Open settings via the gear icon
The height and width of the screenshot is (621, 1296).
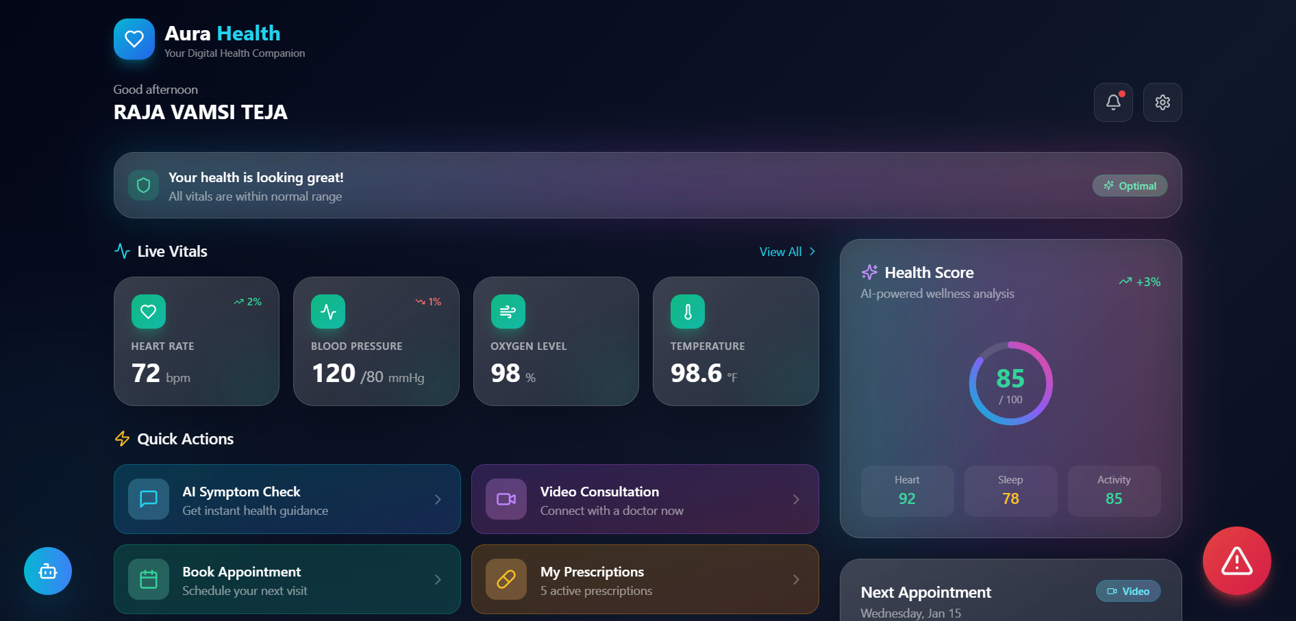pyautogui.click(x=1162, y=103)
